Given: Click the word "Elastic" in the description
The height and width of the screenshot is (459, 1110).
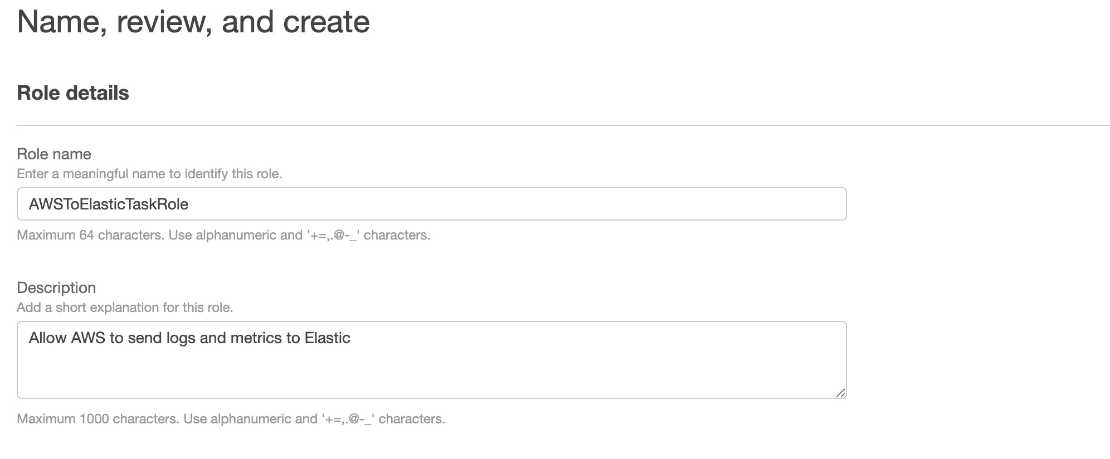Looking at the screenshot, I should tap(327, 338).
